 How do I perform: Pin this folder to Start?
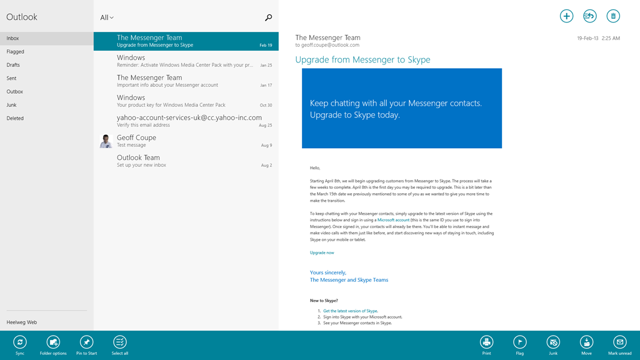click(x=86, y=342)
